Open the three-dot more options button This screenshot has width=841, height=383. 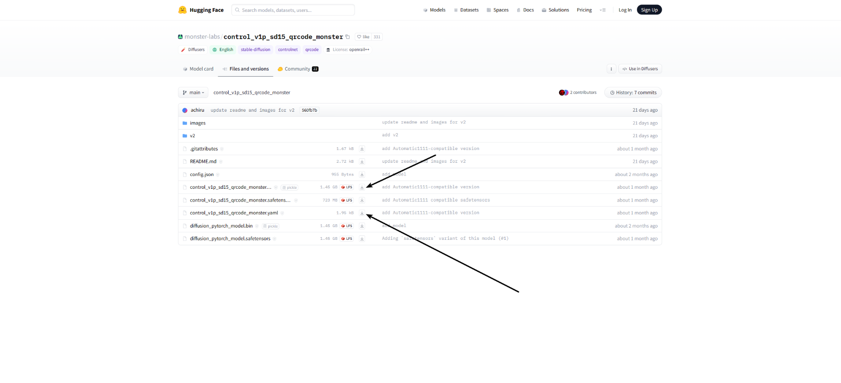[x=611, y=69]
